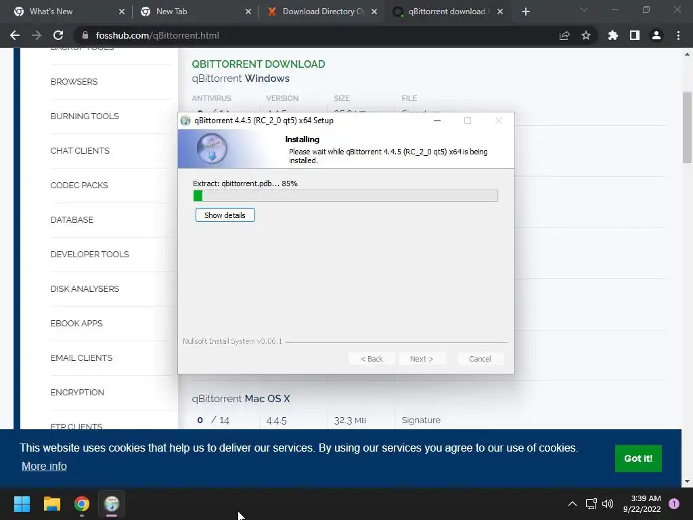Open the EBOOK APPS category

click(76, 323)
